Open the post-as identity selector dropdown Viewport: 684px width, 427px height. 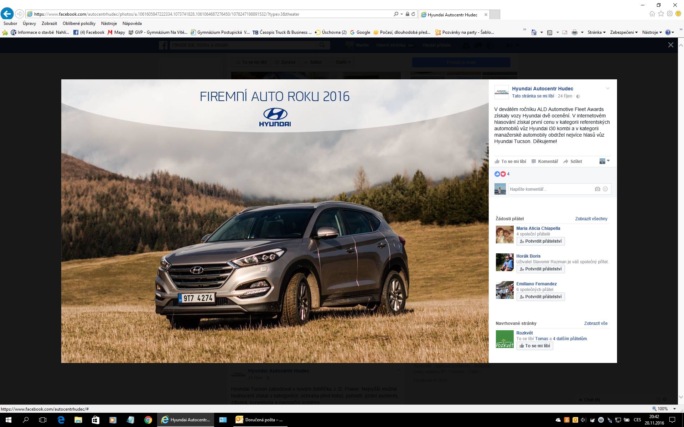click(605, 161)
